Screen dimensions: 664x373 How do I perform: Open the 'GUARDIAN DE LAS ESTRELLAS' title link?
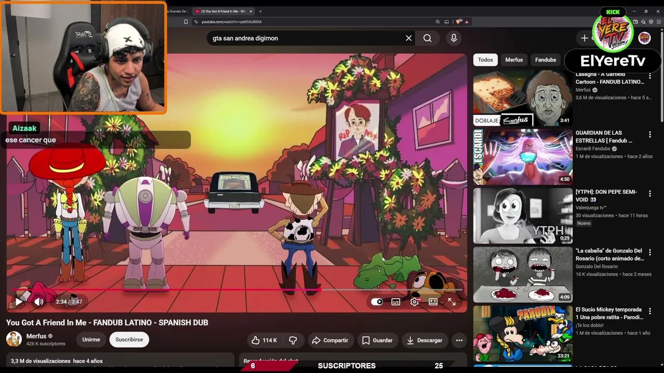click(x=604, y=137)
